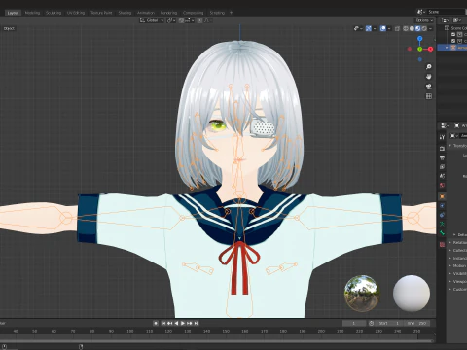Switch to the Shading workspace tab

(125, 13)
